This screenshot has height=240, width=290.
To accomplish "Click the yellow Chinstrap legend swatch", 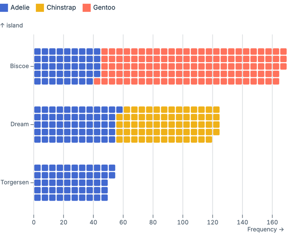I will coord(39,8).
